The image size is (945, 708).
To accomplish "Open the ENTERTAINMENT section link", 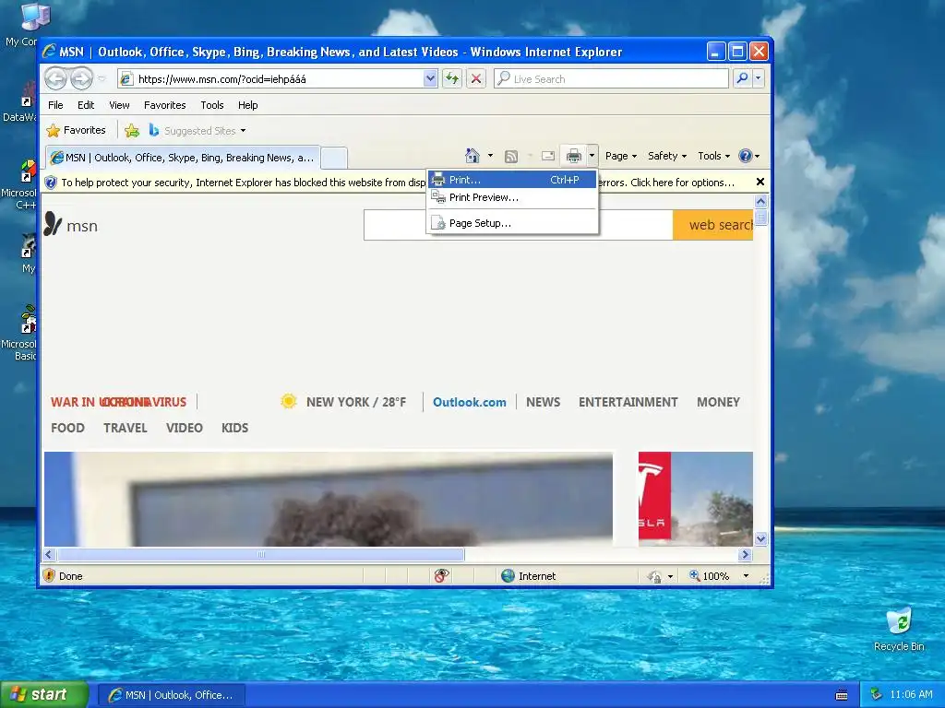I will pos(628,402).
